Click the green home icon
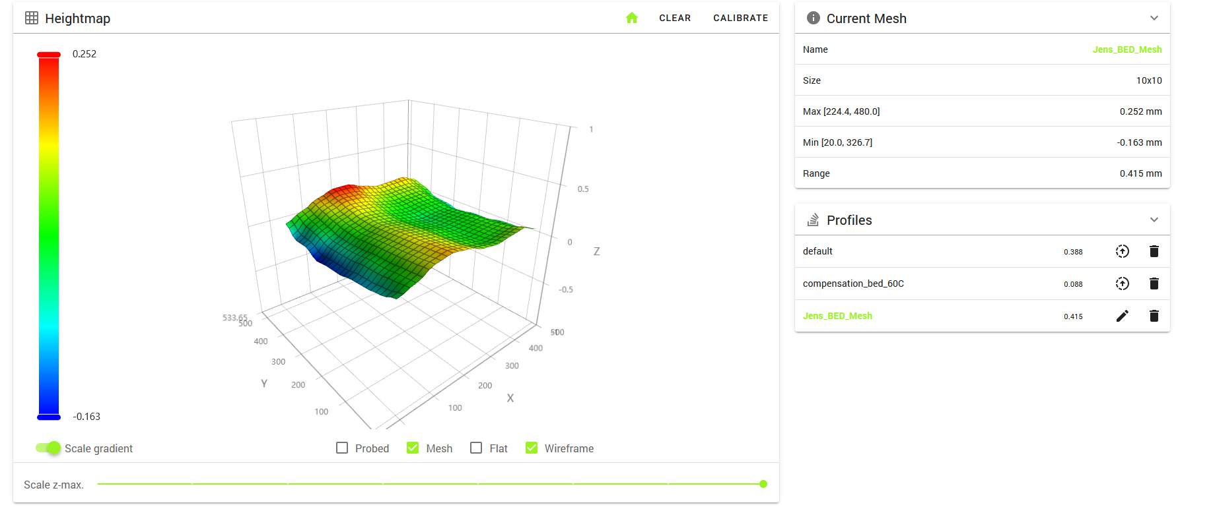The width and height of the screenshot is (1213, 509). pyautogui.click(x=632, y=18)
